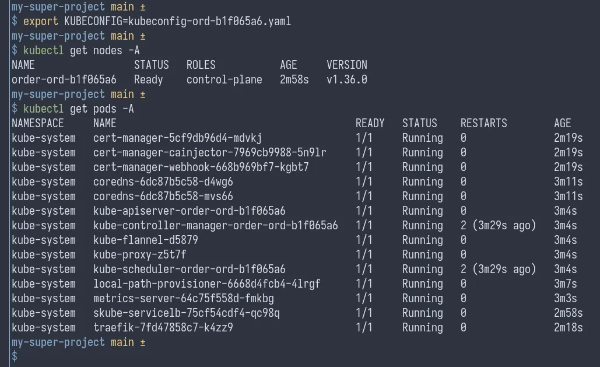Click the 0 restarts of kube-apiserver row

(464, 211)
